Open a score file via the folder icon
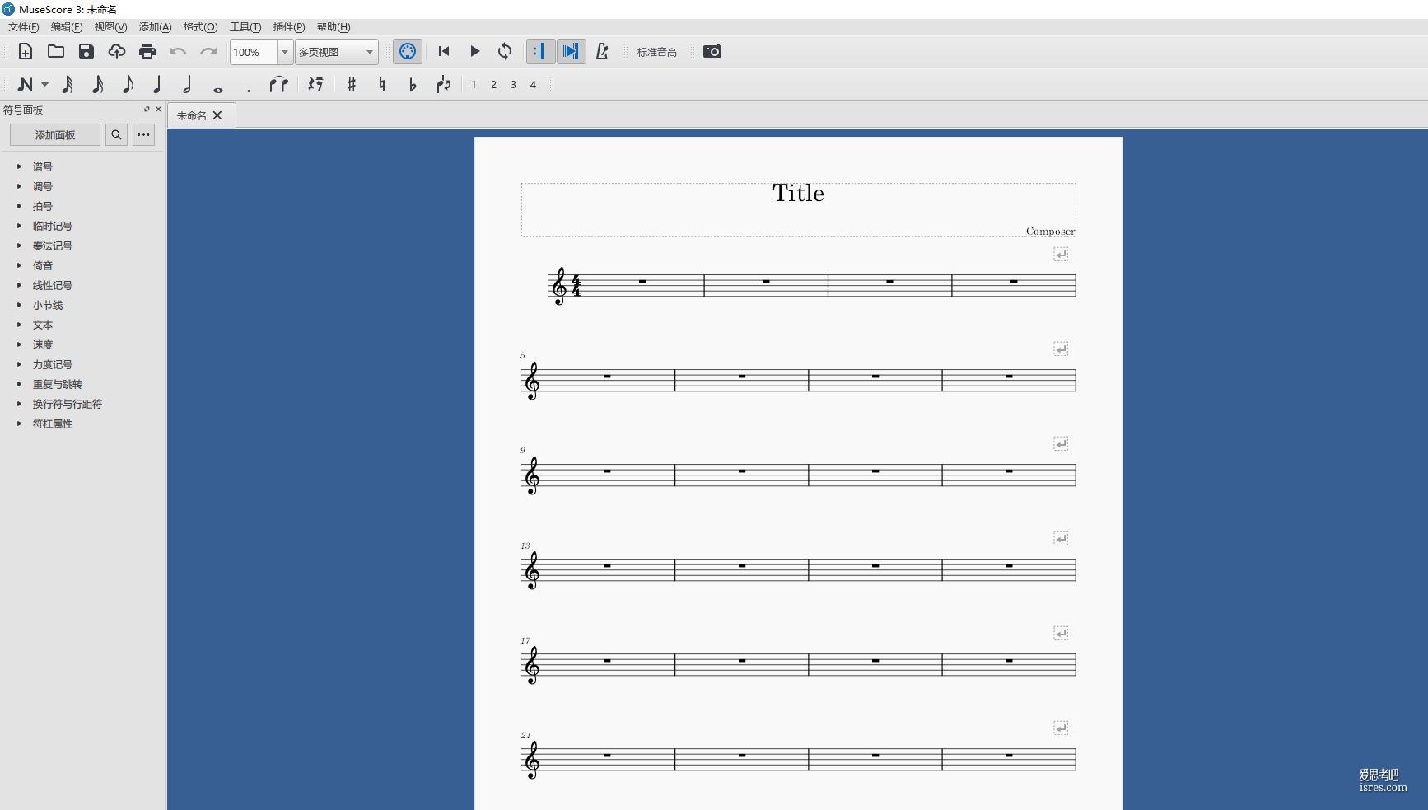The height and width of the screenshot is (810, 1428). pos(56,52)
